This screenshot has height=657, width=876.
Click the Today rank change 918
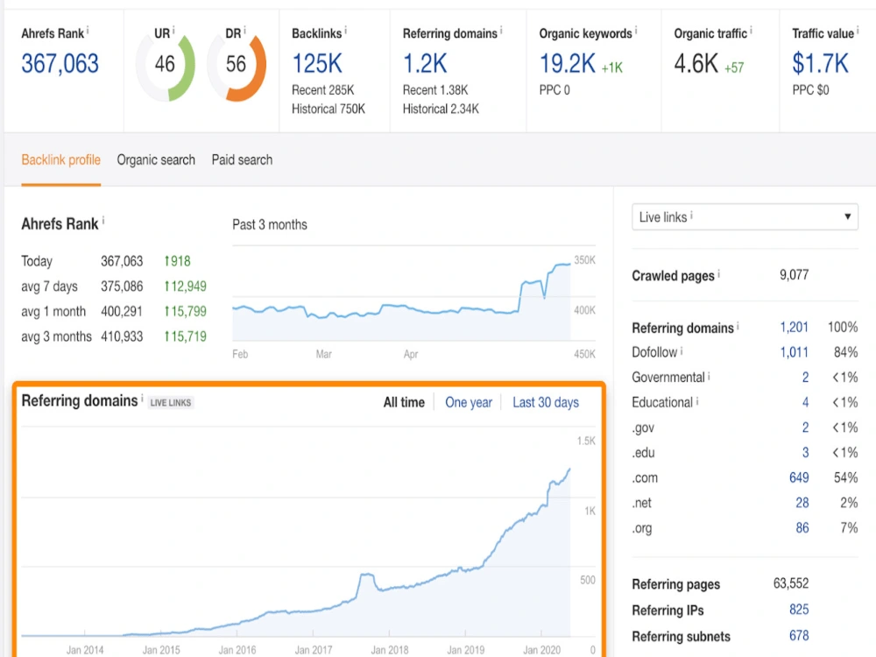(177, 261)
